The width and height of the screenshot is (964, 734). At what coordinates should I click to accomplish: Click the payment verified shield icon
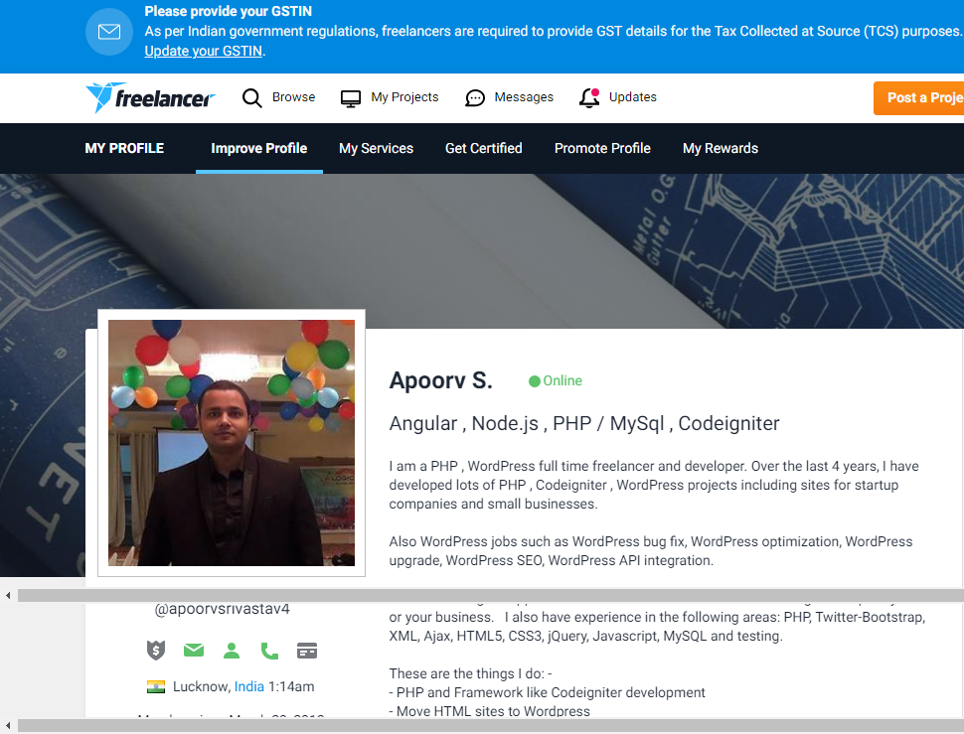[155, 651]
